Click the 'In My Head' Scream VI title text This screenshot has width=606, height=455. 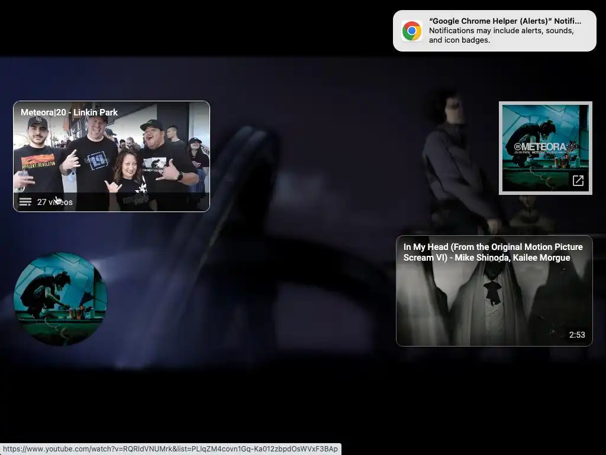[493, 252]
